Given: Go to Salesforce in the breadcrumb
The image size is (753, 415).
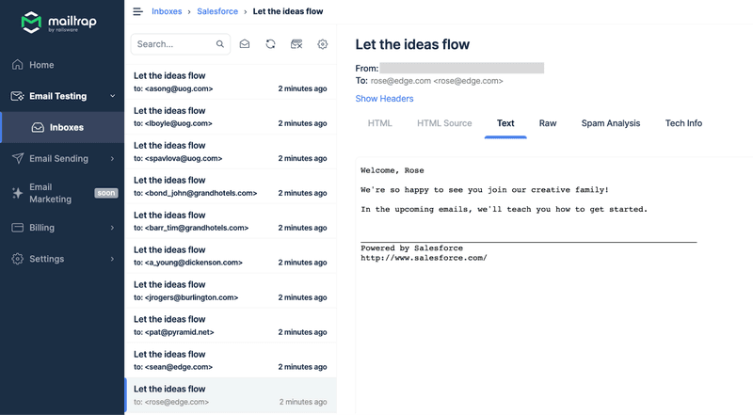Looking at the screenshot, I should tap(217, 11).
